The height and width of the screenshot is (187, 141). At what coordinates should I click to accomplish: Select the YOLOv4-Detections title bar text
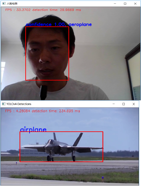tap(19, 104)
